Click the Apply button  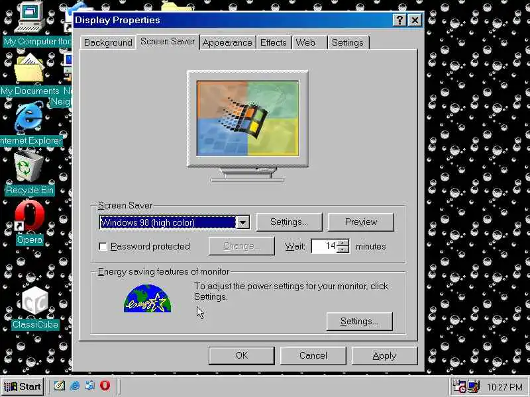[x=384, y=355]
